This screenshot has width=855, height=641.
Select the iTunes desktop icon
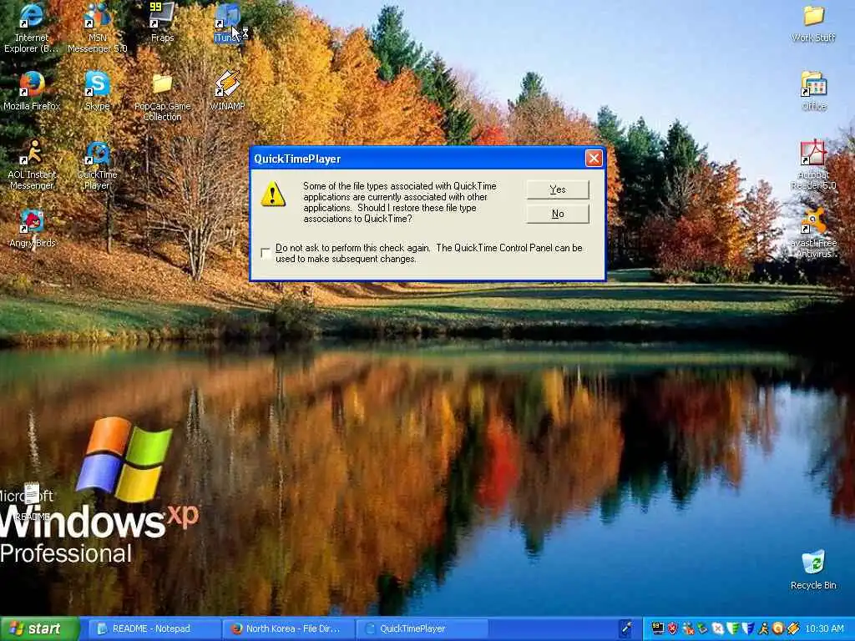(228, 23)
